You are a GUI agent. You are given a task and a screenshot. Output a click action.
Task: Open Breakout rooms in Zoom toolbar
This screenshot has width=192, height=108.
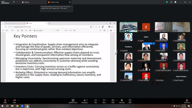[73, 101]
